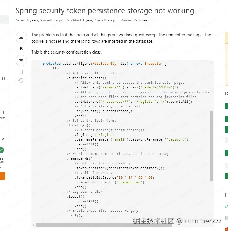This screenshot has height=231, width=228.
Task: Dismiss the left sidebar panel with X
Action: pos(3,139)
